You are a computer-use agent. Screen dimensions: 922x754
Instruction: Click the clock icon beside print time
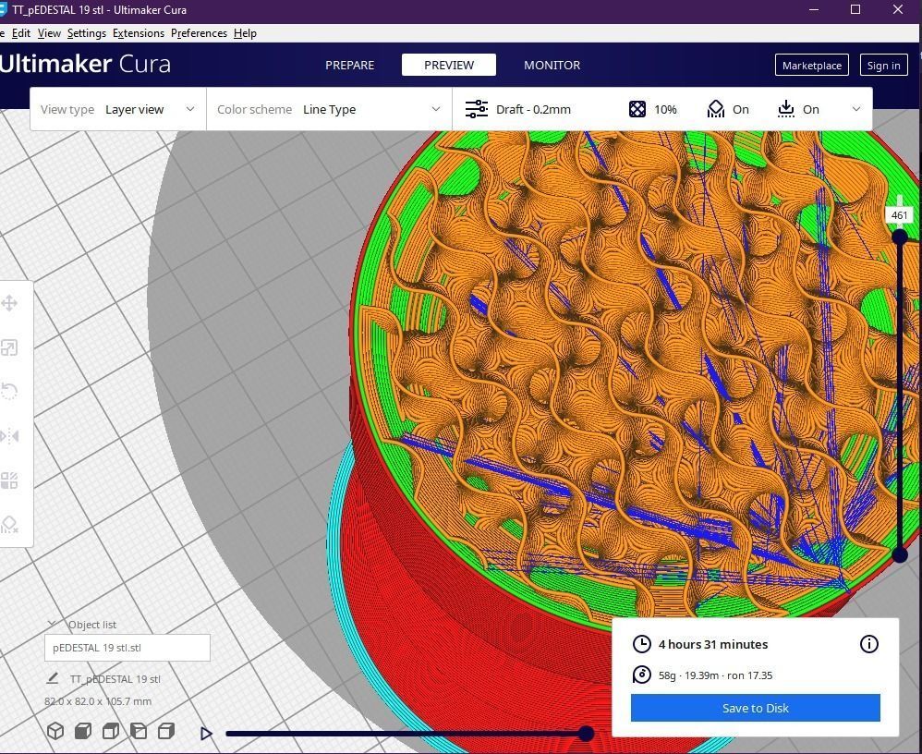click(641, 644)
